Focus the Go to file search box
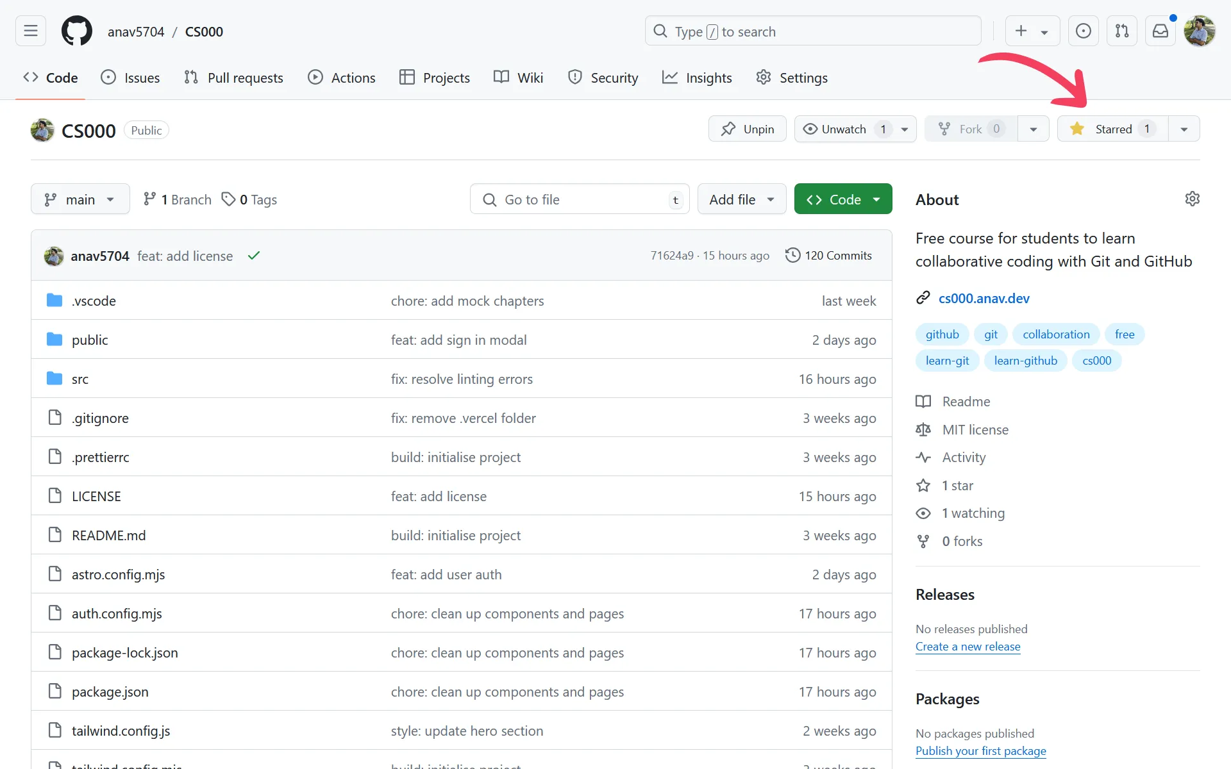The image size is (1231, 769). point(580,199)
